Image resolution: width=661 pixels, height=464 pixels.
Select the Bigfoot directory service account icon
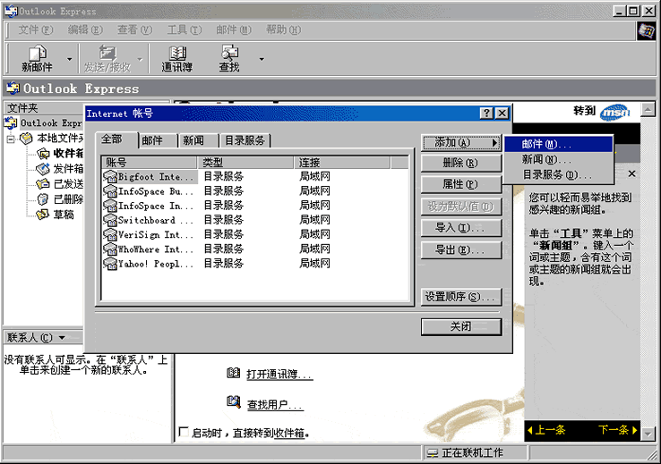click(111, 177)
